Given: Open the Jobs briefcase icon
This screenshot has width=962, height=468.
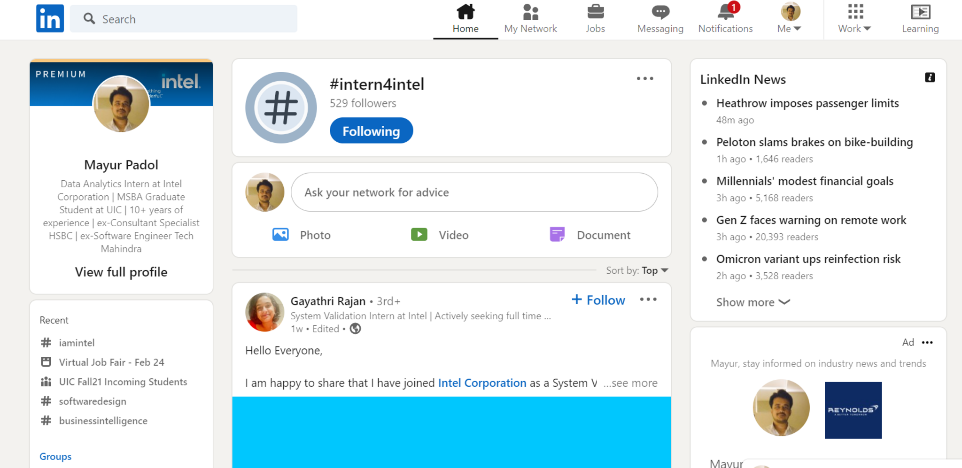Looking at the screenshot, I should [x=595, y=13].
